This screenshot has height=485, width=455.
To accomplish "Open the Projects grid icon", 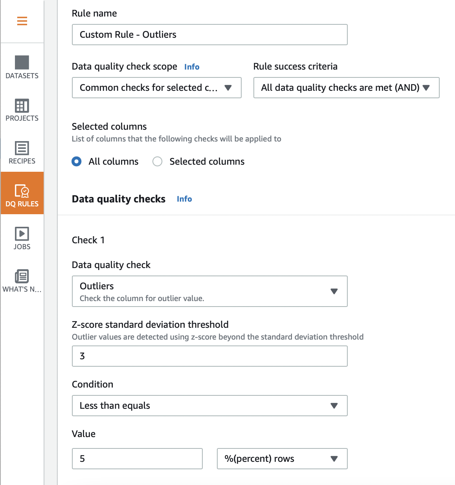I will point(22,106).
